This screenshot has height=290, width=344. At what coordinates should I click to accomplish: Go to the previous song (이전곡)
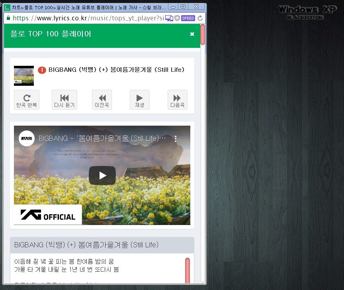(x=102, y=100)
